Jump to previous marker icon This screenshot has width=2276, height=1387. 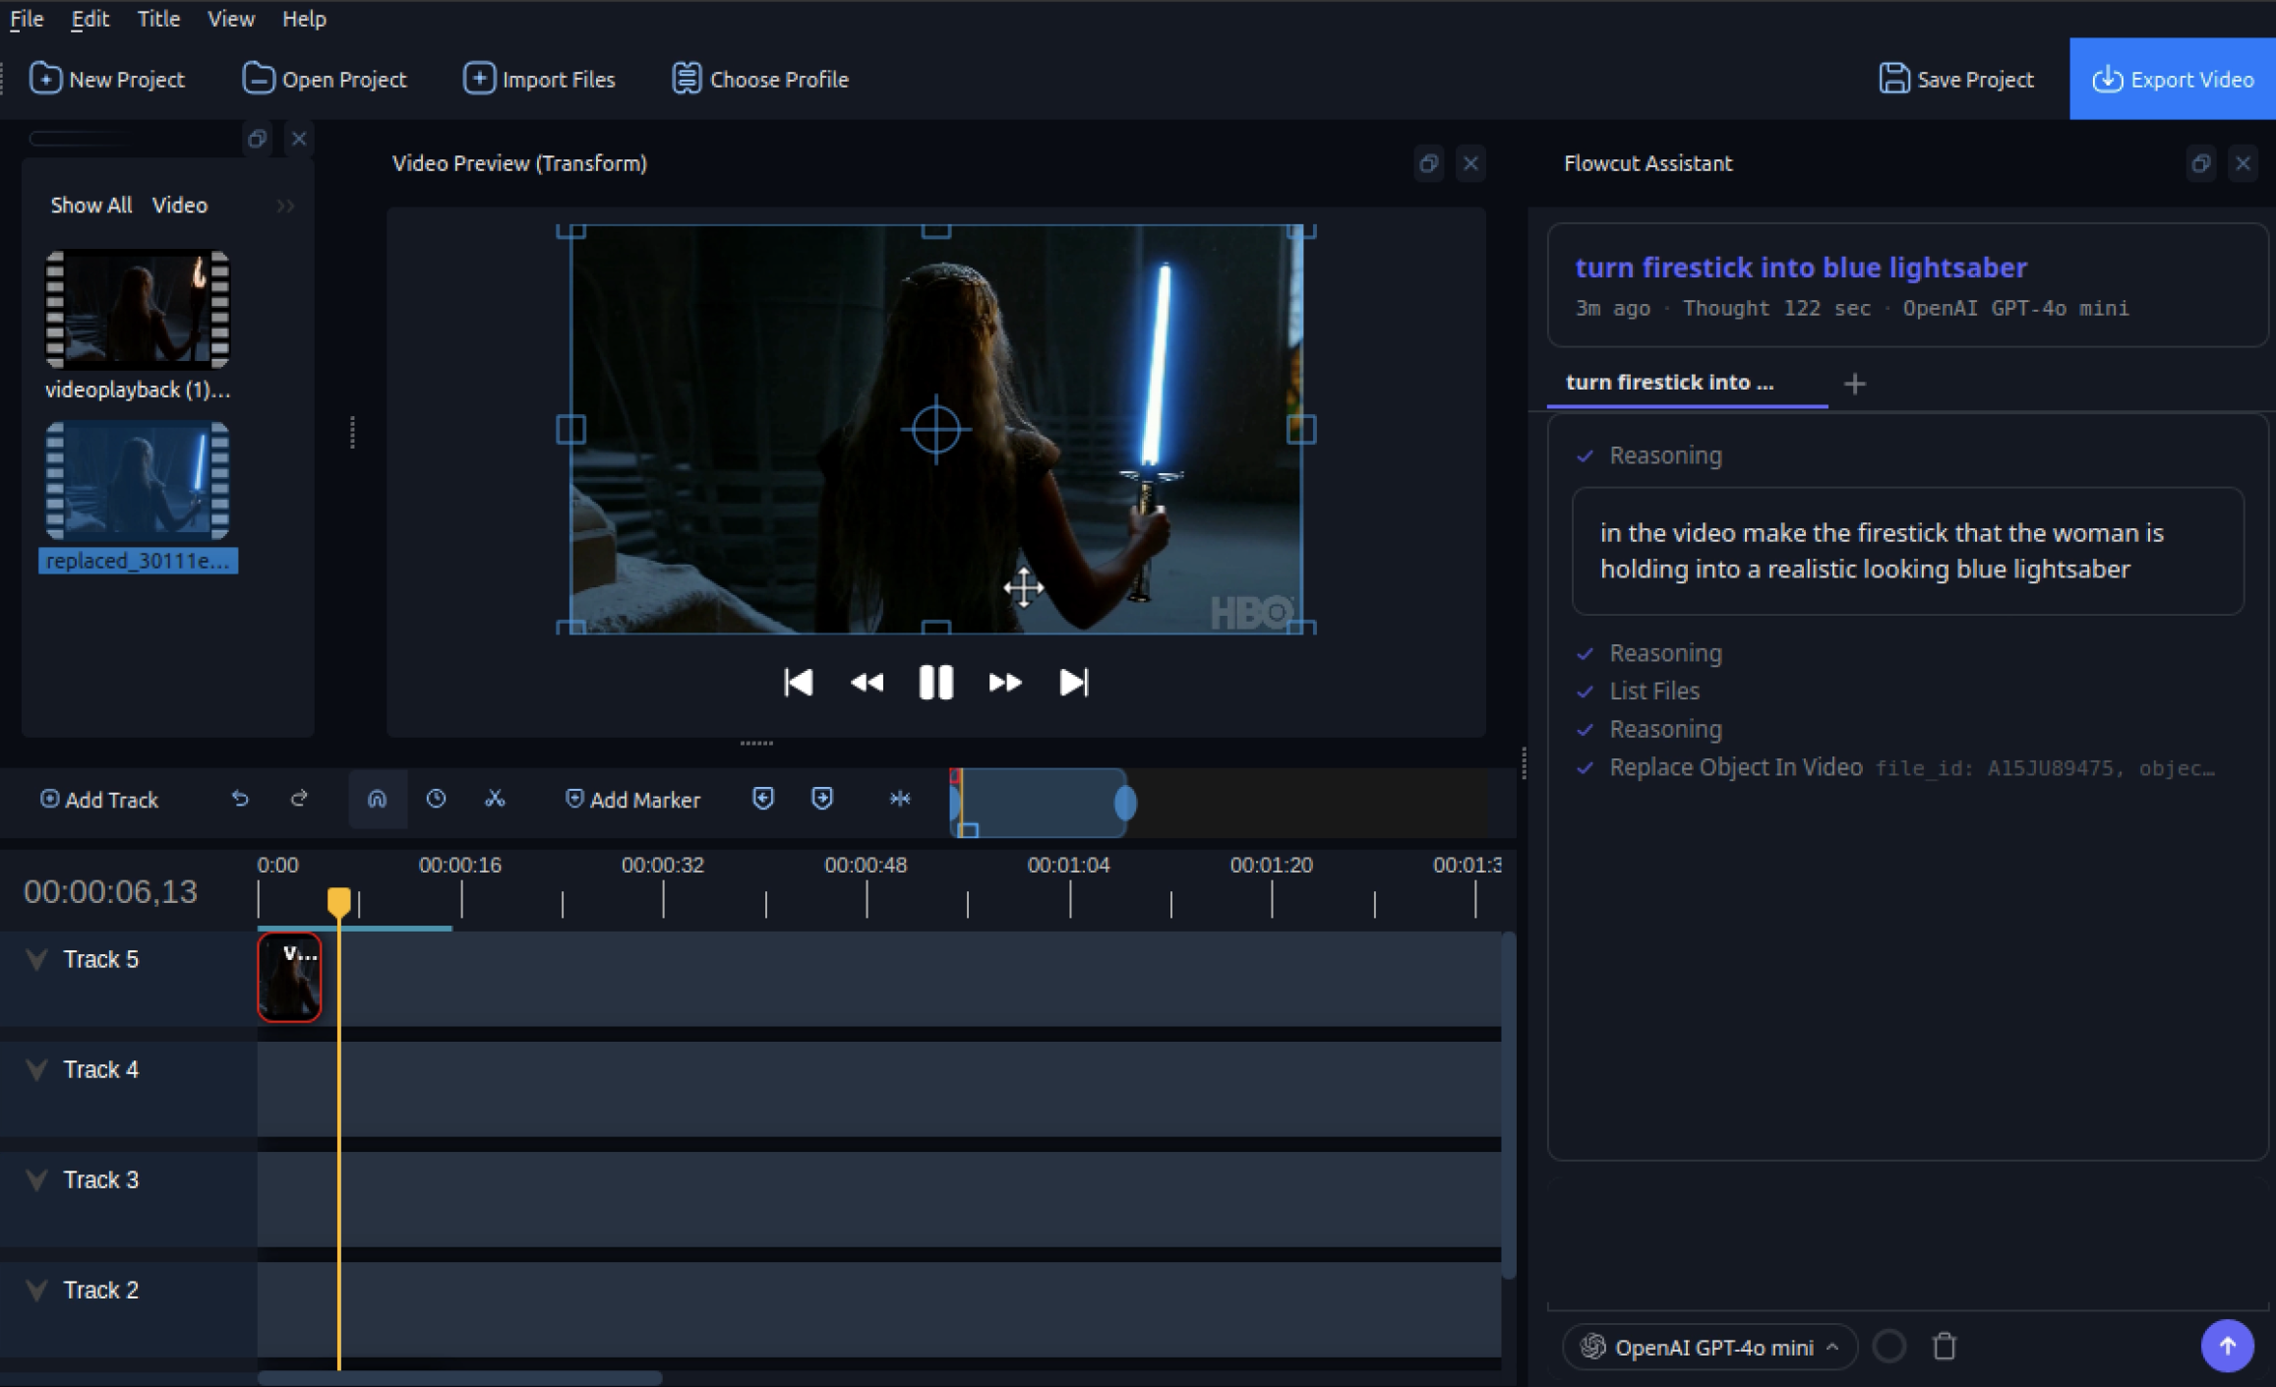tap(763, 799)
